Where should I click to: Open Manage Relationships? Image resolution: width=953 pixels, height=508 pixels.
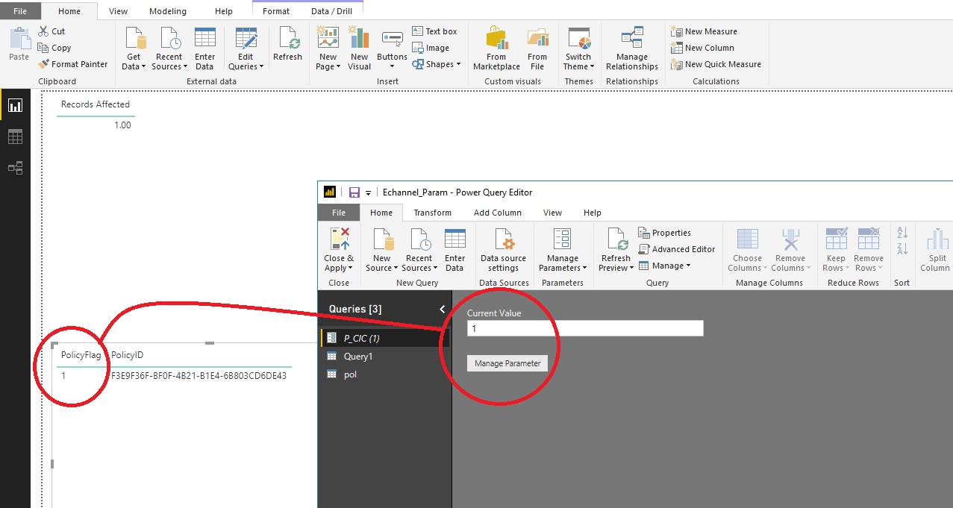(632, 49)
